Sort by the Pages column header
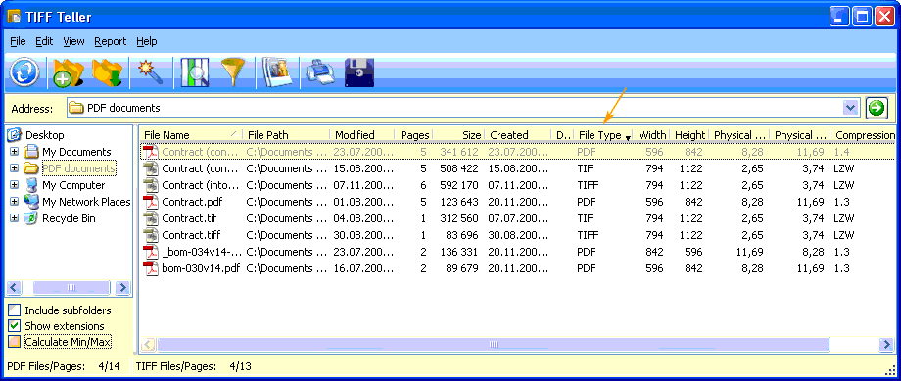This screenshot has height=381, width=901. tap(413, 135)
